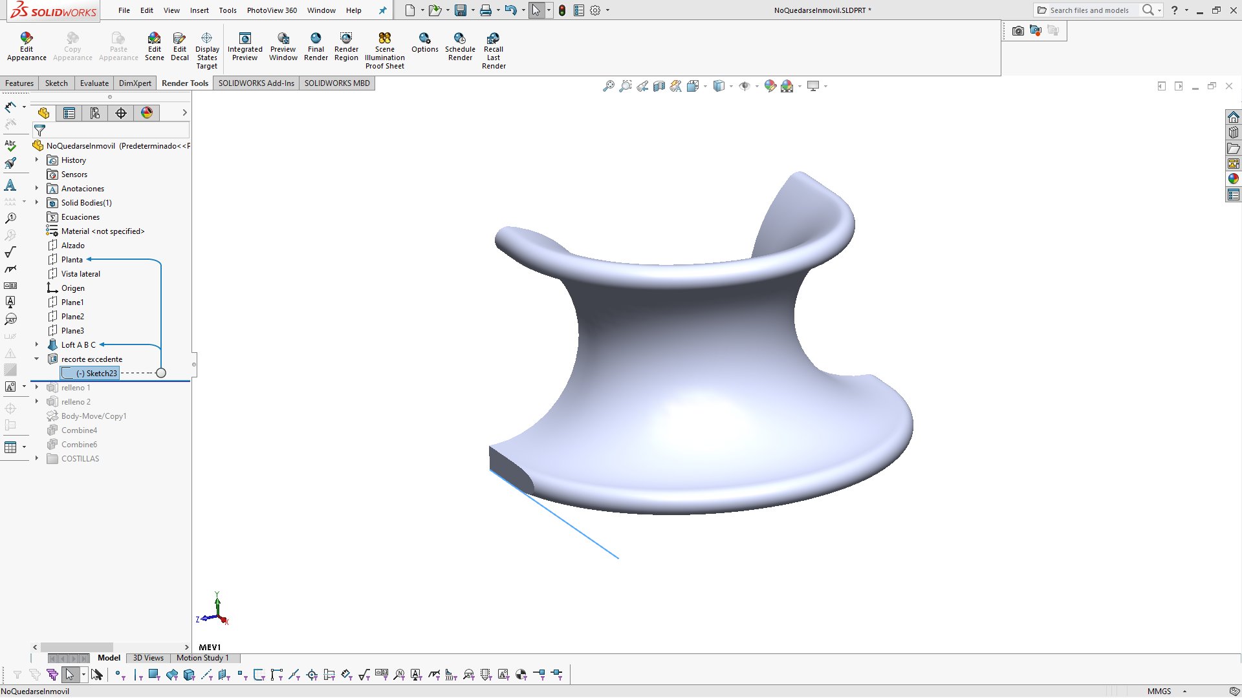1242x698 pixels.
Task: Click Display States Target icon
Action: pos(207,51)
